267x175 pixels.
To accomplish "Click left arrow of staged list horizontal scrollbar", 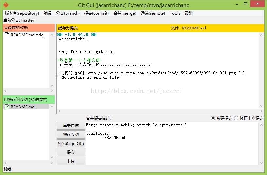I will (x=5, y=163).
